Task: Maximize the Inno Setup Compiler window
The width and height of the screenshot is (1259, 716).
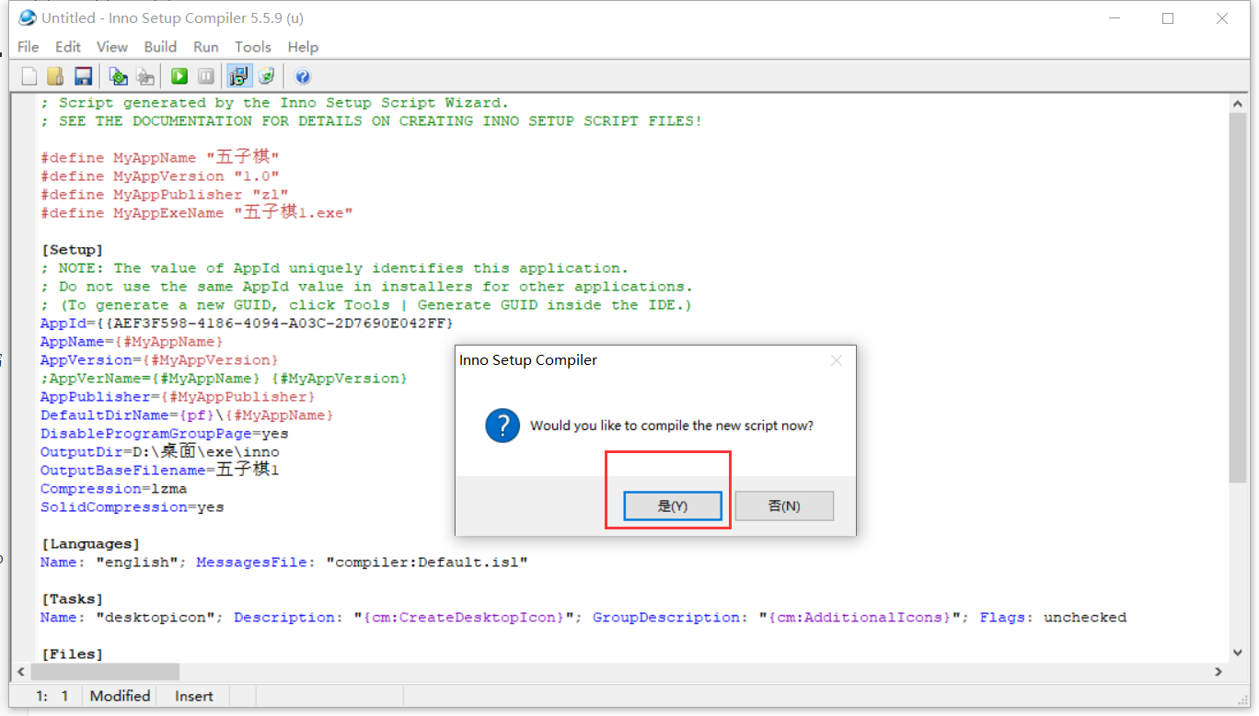Action: point(1168,18)
